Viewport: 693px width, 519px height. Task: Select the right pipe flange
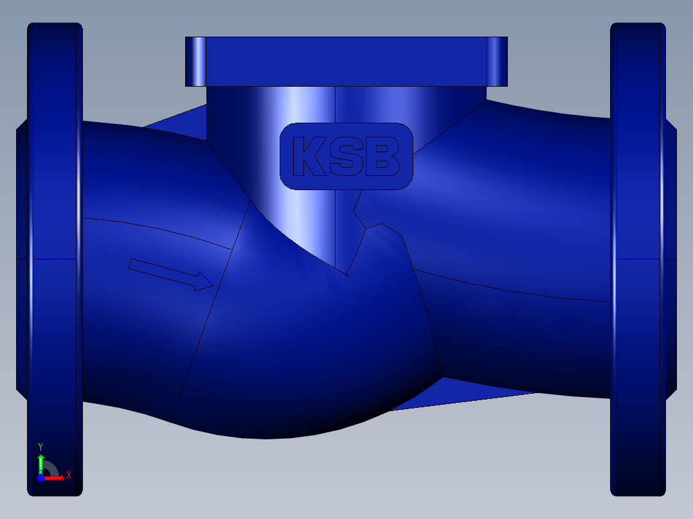[638, 259]
